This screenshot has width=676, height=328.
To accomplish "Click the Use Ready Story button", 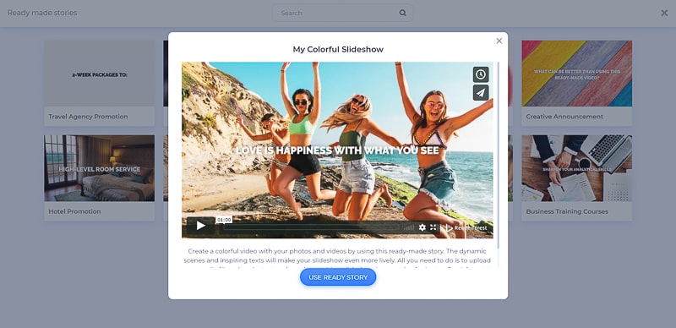I will 338,277.
